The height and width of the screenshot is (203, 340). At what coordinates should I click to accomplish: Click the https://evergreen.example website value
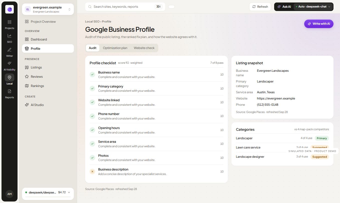[x=276, y=98]
